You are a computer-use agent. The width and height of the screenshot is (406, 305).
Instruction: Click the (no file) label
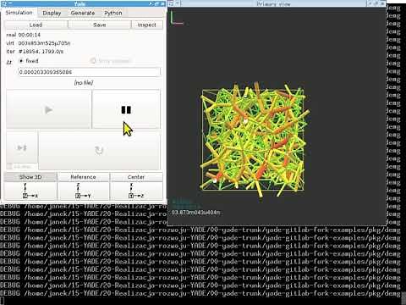pos(84,82)
